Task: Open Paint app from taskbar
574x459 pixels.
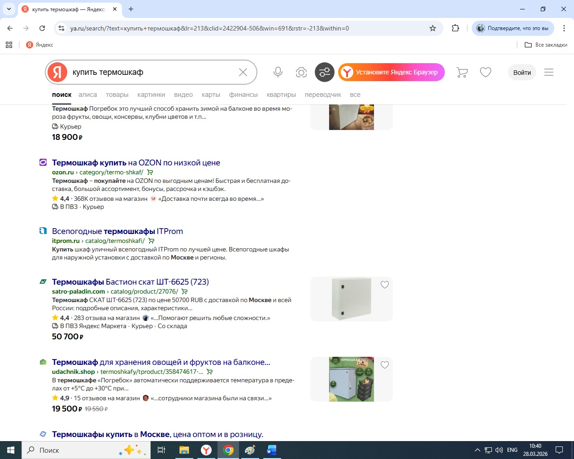Action: (250, 450)
